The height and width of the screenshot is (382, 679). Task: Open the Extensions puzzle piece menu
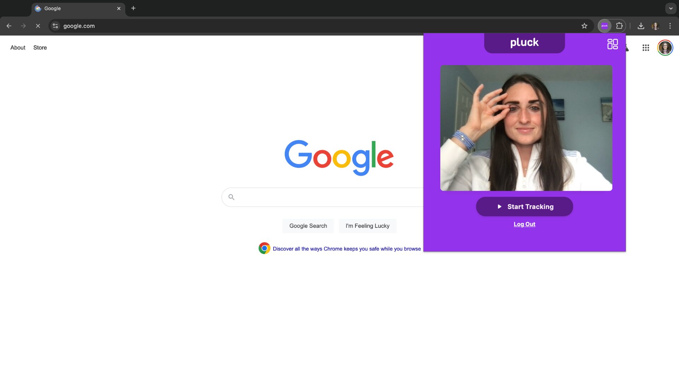619,26
